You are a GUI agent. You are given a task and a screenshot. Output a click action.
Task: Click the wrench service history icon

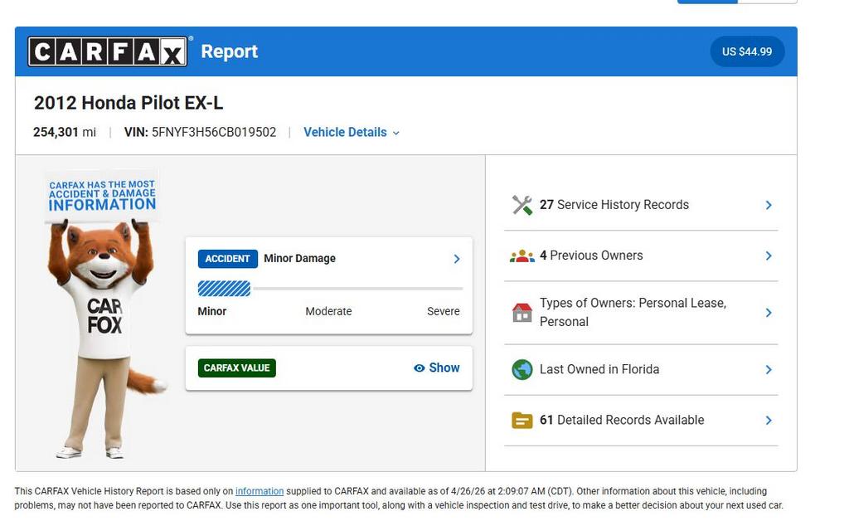coord(522,205)
